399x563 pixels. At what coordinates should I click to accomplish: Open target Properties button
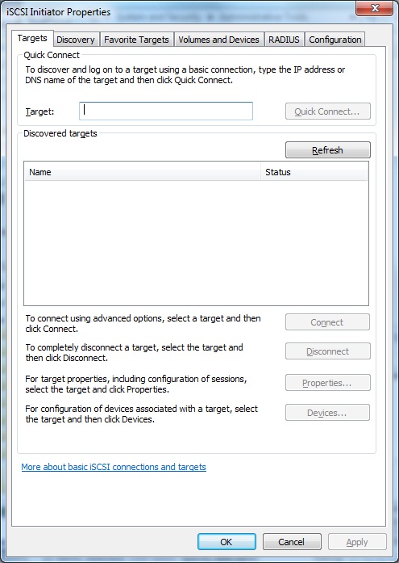coord(328,383)
